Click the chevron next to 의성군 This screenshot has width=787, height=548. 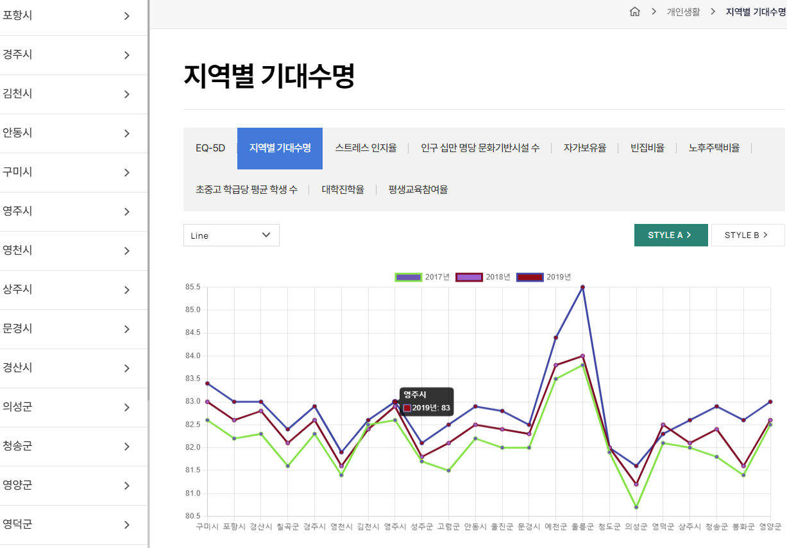[127, 407]
